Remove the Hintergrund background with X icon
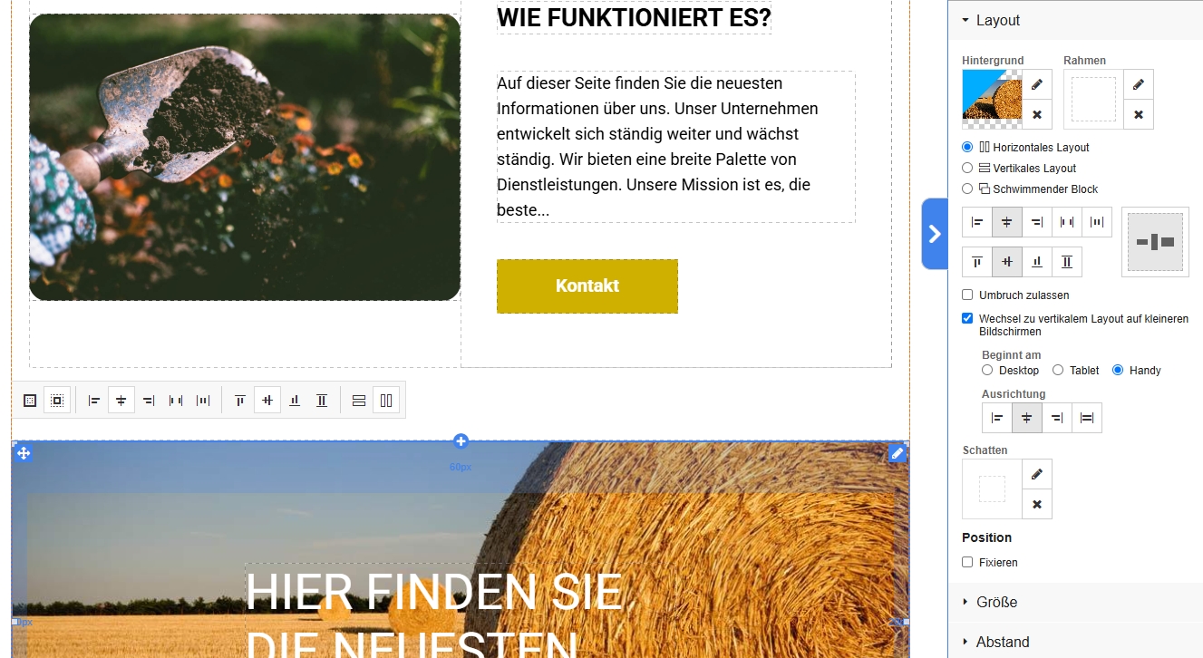This screenshot has height=658, width=1203. click(1037, 115)
